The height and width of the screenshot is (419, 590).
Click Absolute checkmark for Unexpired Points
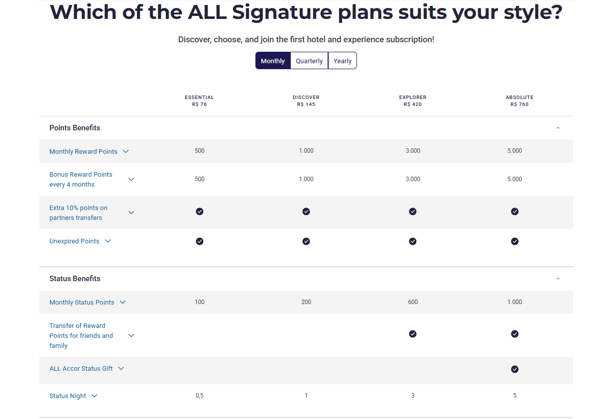tap(515, 241)
